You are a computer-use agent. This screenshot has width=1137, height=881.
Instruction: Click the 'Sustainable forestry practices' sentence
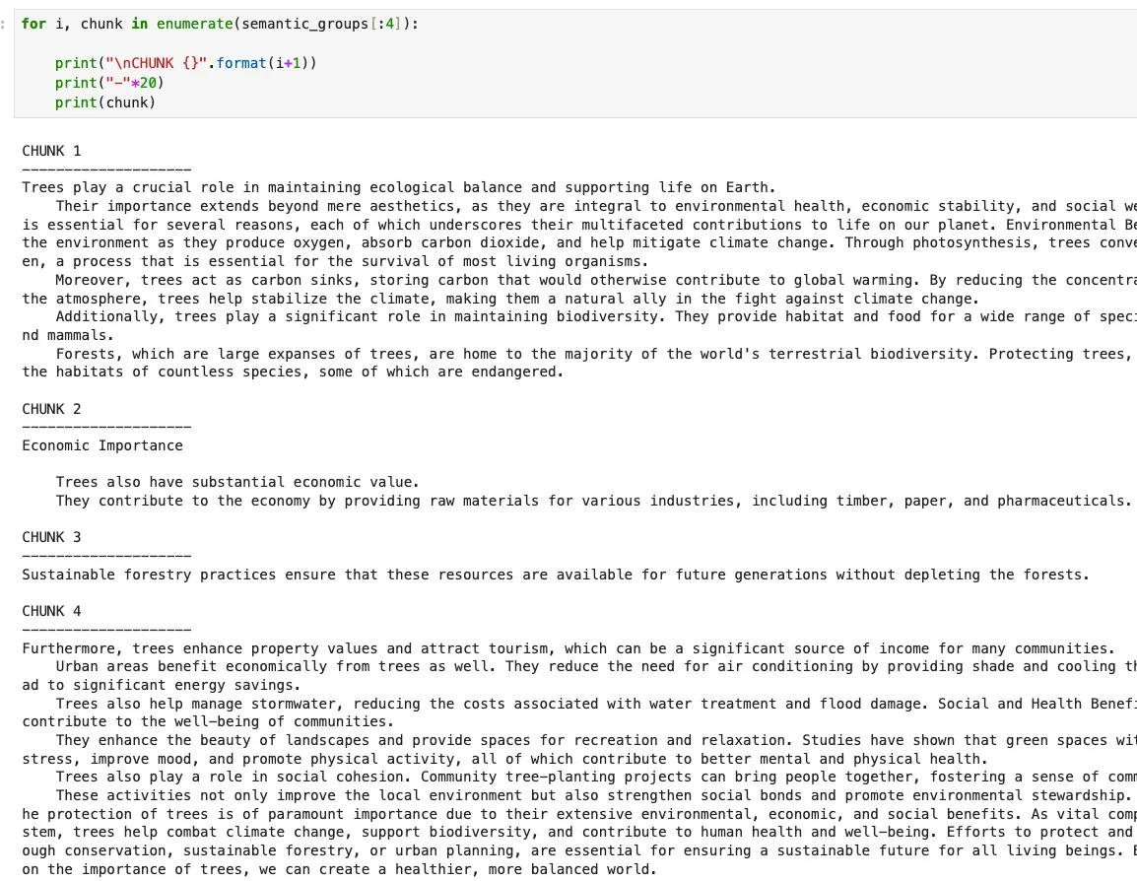556,575
